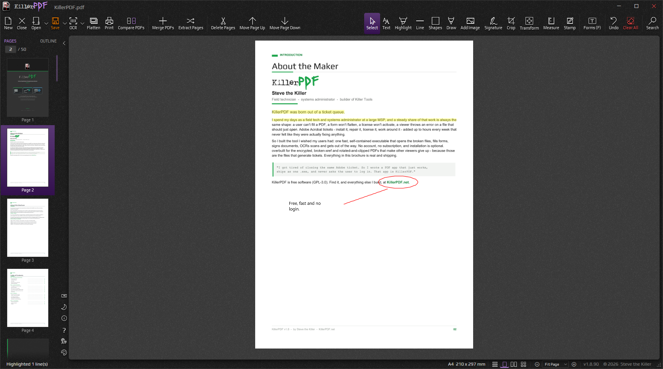663x369 pixels.
Task: Open the Search tool
Action: 652,23
